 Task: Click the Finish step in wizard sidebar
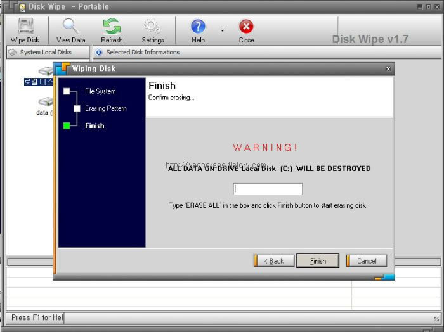click(95, 125)
